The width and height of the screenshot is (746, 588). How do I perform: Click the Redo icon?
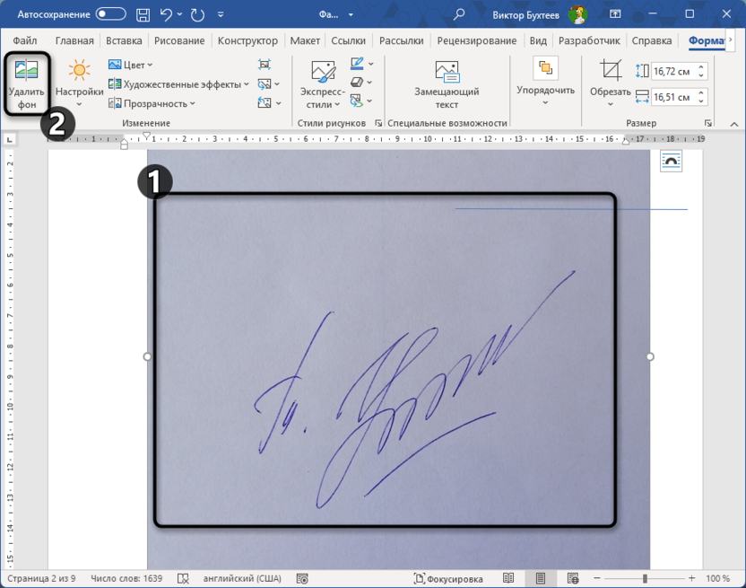pyautogui.click(x=197, y=14)
